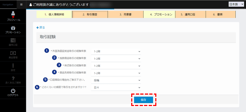
Task: Click the どのくらいの頻度で取引をされますか label
Action: [64, 87]
